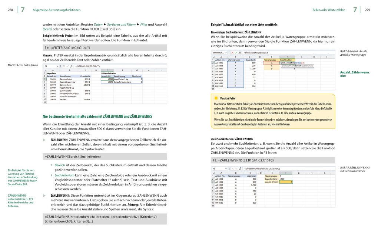
Task: Click column F header in the ZÄHLENWENNS sheet
Action: [x=286, y=173]
